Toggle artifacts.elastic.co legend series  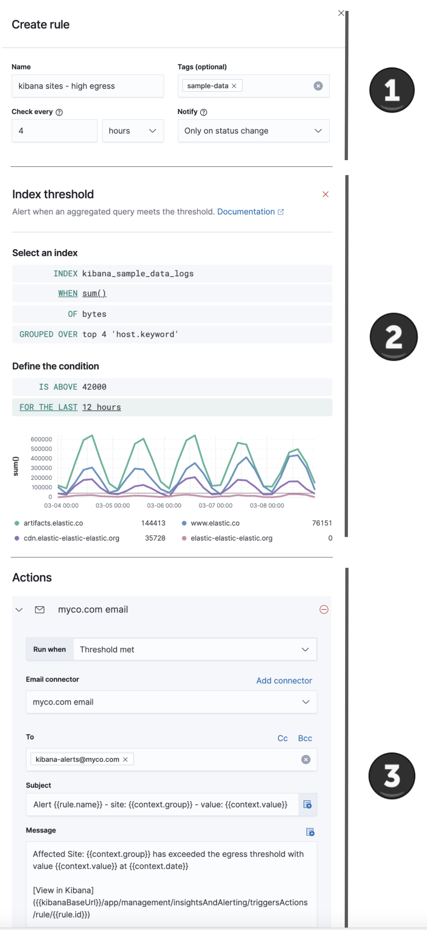click(x=53, y=523)
